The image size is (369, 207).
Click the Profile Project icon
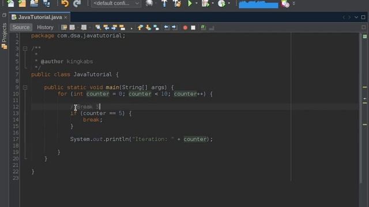221,3
